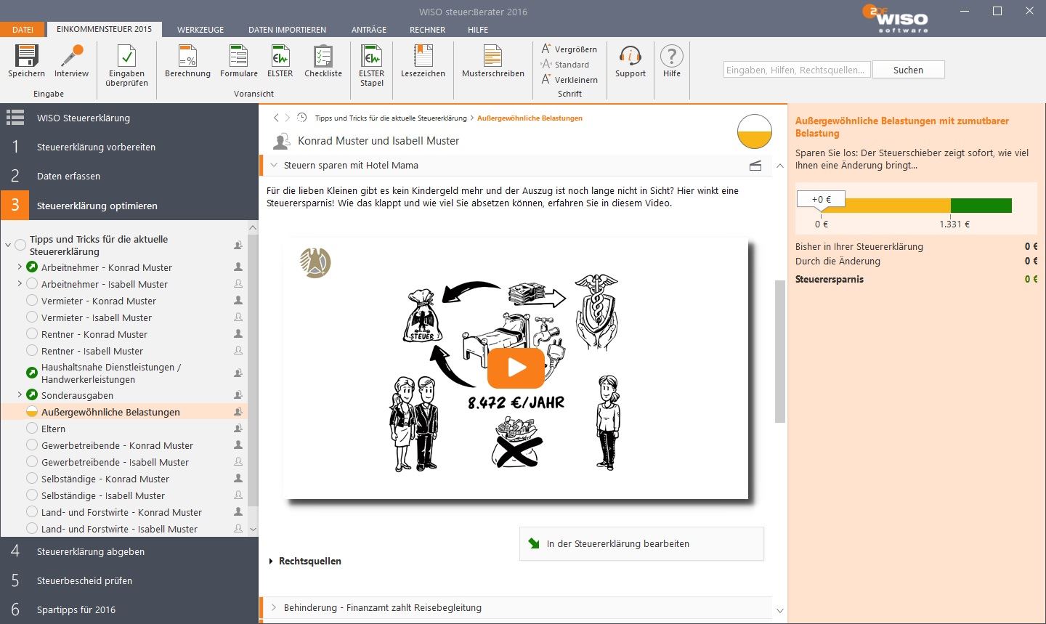The height and width of the screenshot is (624, 1046).
Task: Increase font size with Vergrößern
Action: coord(569,49)
